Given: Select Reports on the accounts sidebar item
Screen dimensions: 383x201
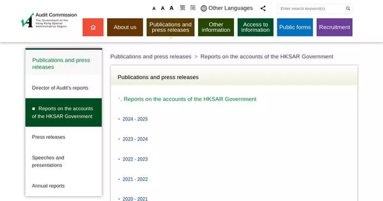Looking at the screenshot, I should tap(64, 112).
